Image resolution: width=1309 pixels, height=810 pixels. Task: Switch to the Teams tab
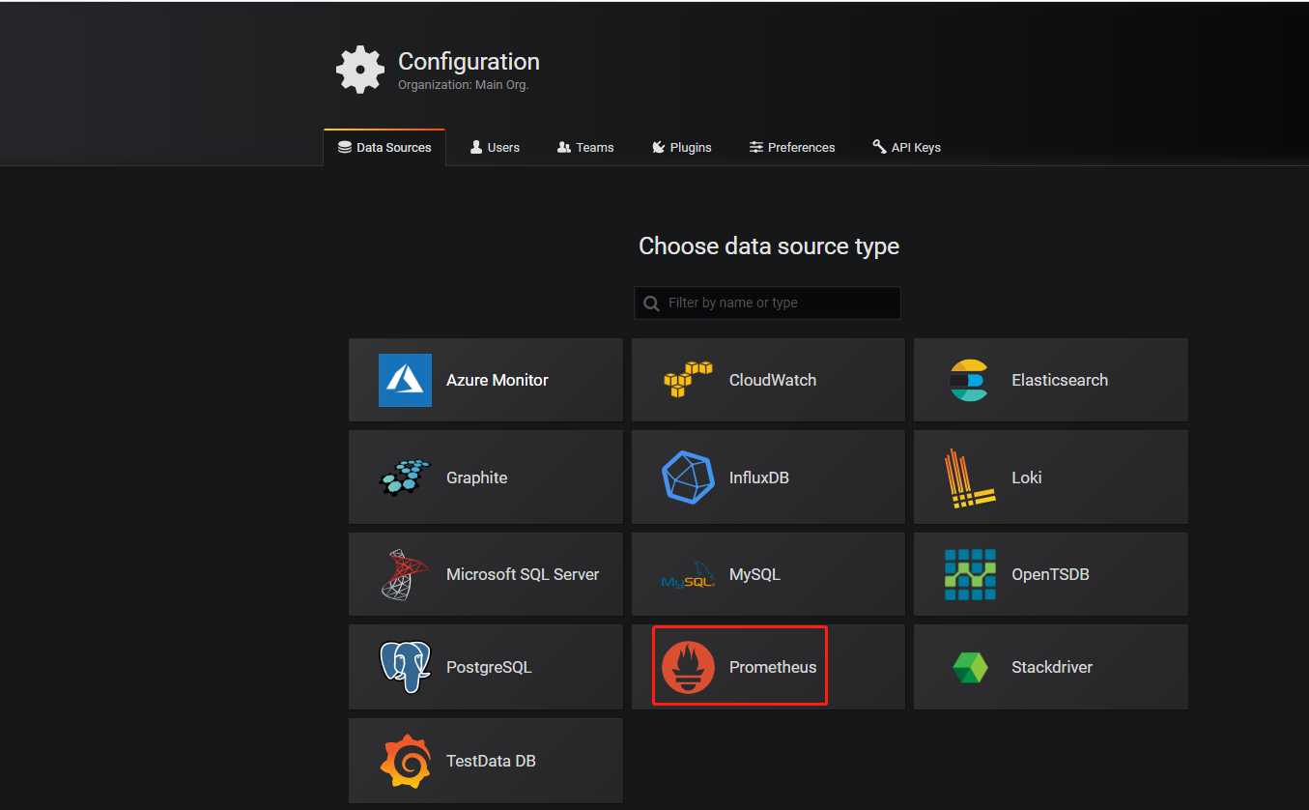pos(585,148)
